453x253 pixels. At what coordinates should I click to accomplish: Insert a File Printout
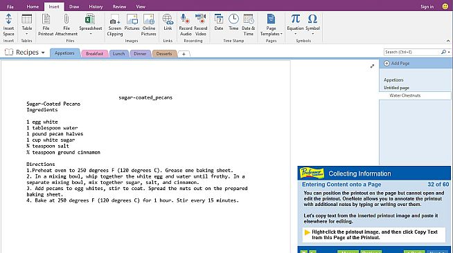[x=46, y=24]
